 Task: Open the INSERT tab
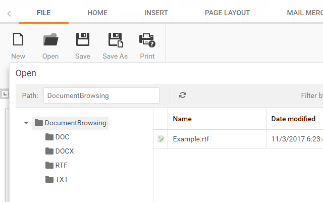coord(156,13)
